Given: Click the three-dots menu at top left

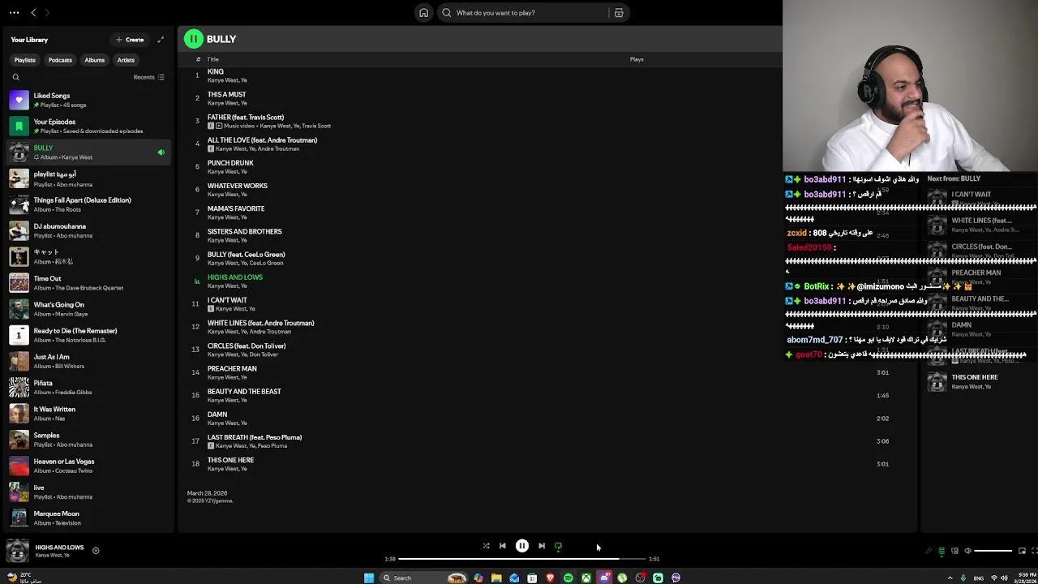Looking at the screenshot, I should click(x=14, y=13).
